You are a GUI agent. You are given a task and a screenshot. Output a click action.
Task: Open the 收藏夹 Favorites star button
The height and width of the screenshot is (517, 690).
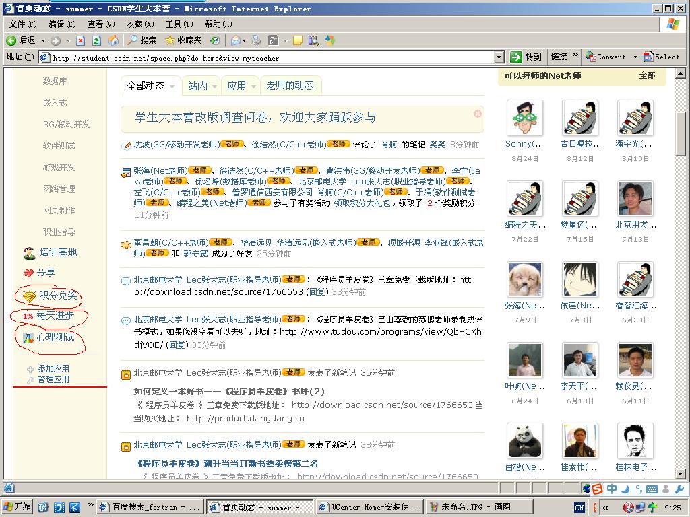click(x=183, y=40)
